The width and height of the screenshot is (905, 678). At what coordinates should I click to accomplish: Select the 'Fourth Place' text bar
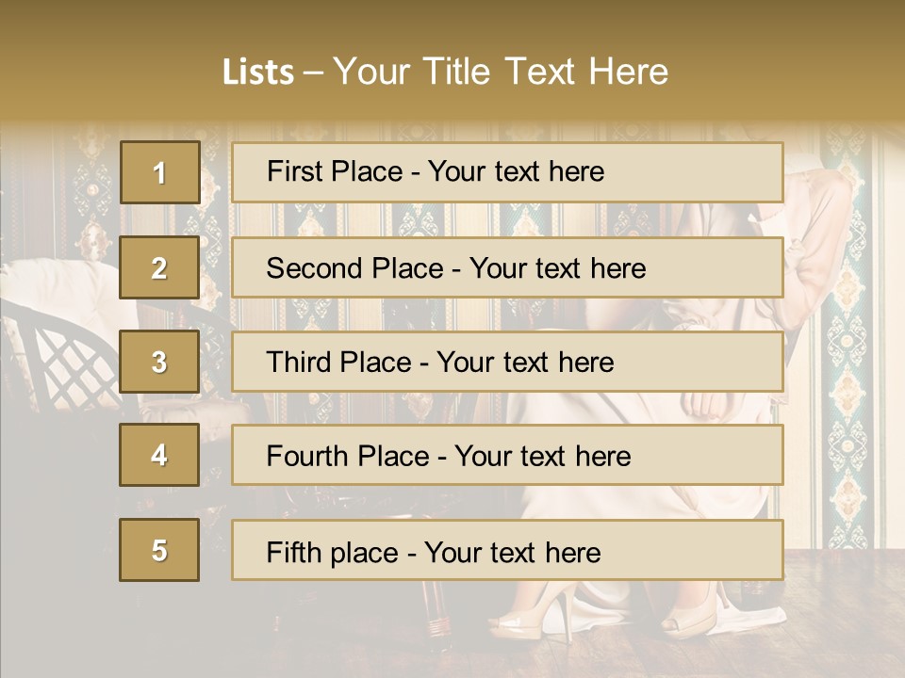pos(507,456)
